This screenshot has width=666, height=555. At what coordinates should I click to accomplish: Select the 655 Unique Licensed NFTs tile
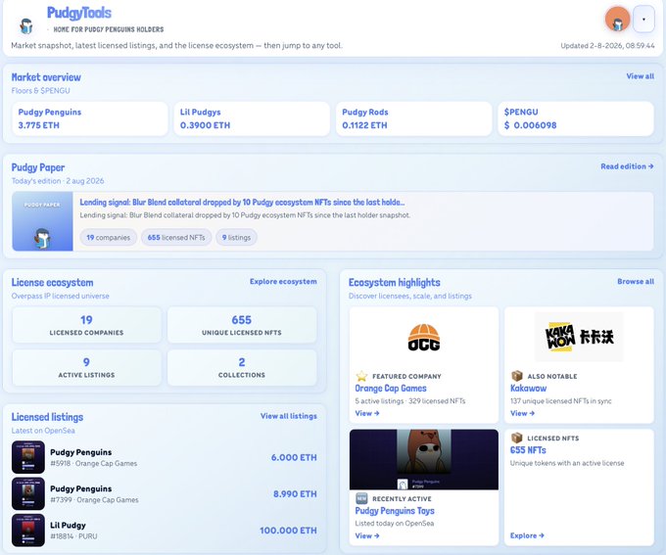(242, 325)
